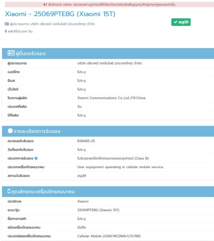The image size is (214, 241).
Task: Click the ID card icon beside ผู้ประกอบการ under title
Action: click(x=7, y=24)
